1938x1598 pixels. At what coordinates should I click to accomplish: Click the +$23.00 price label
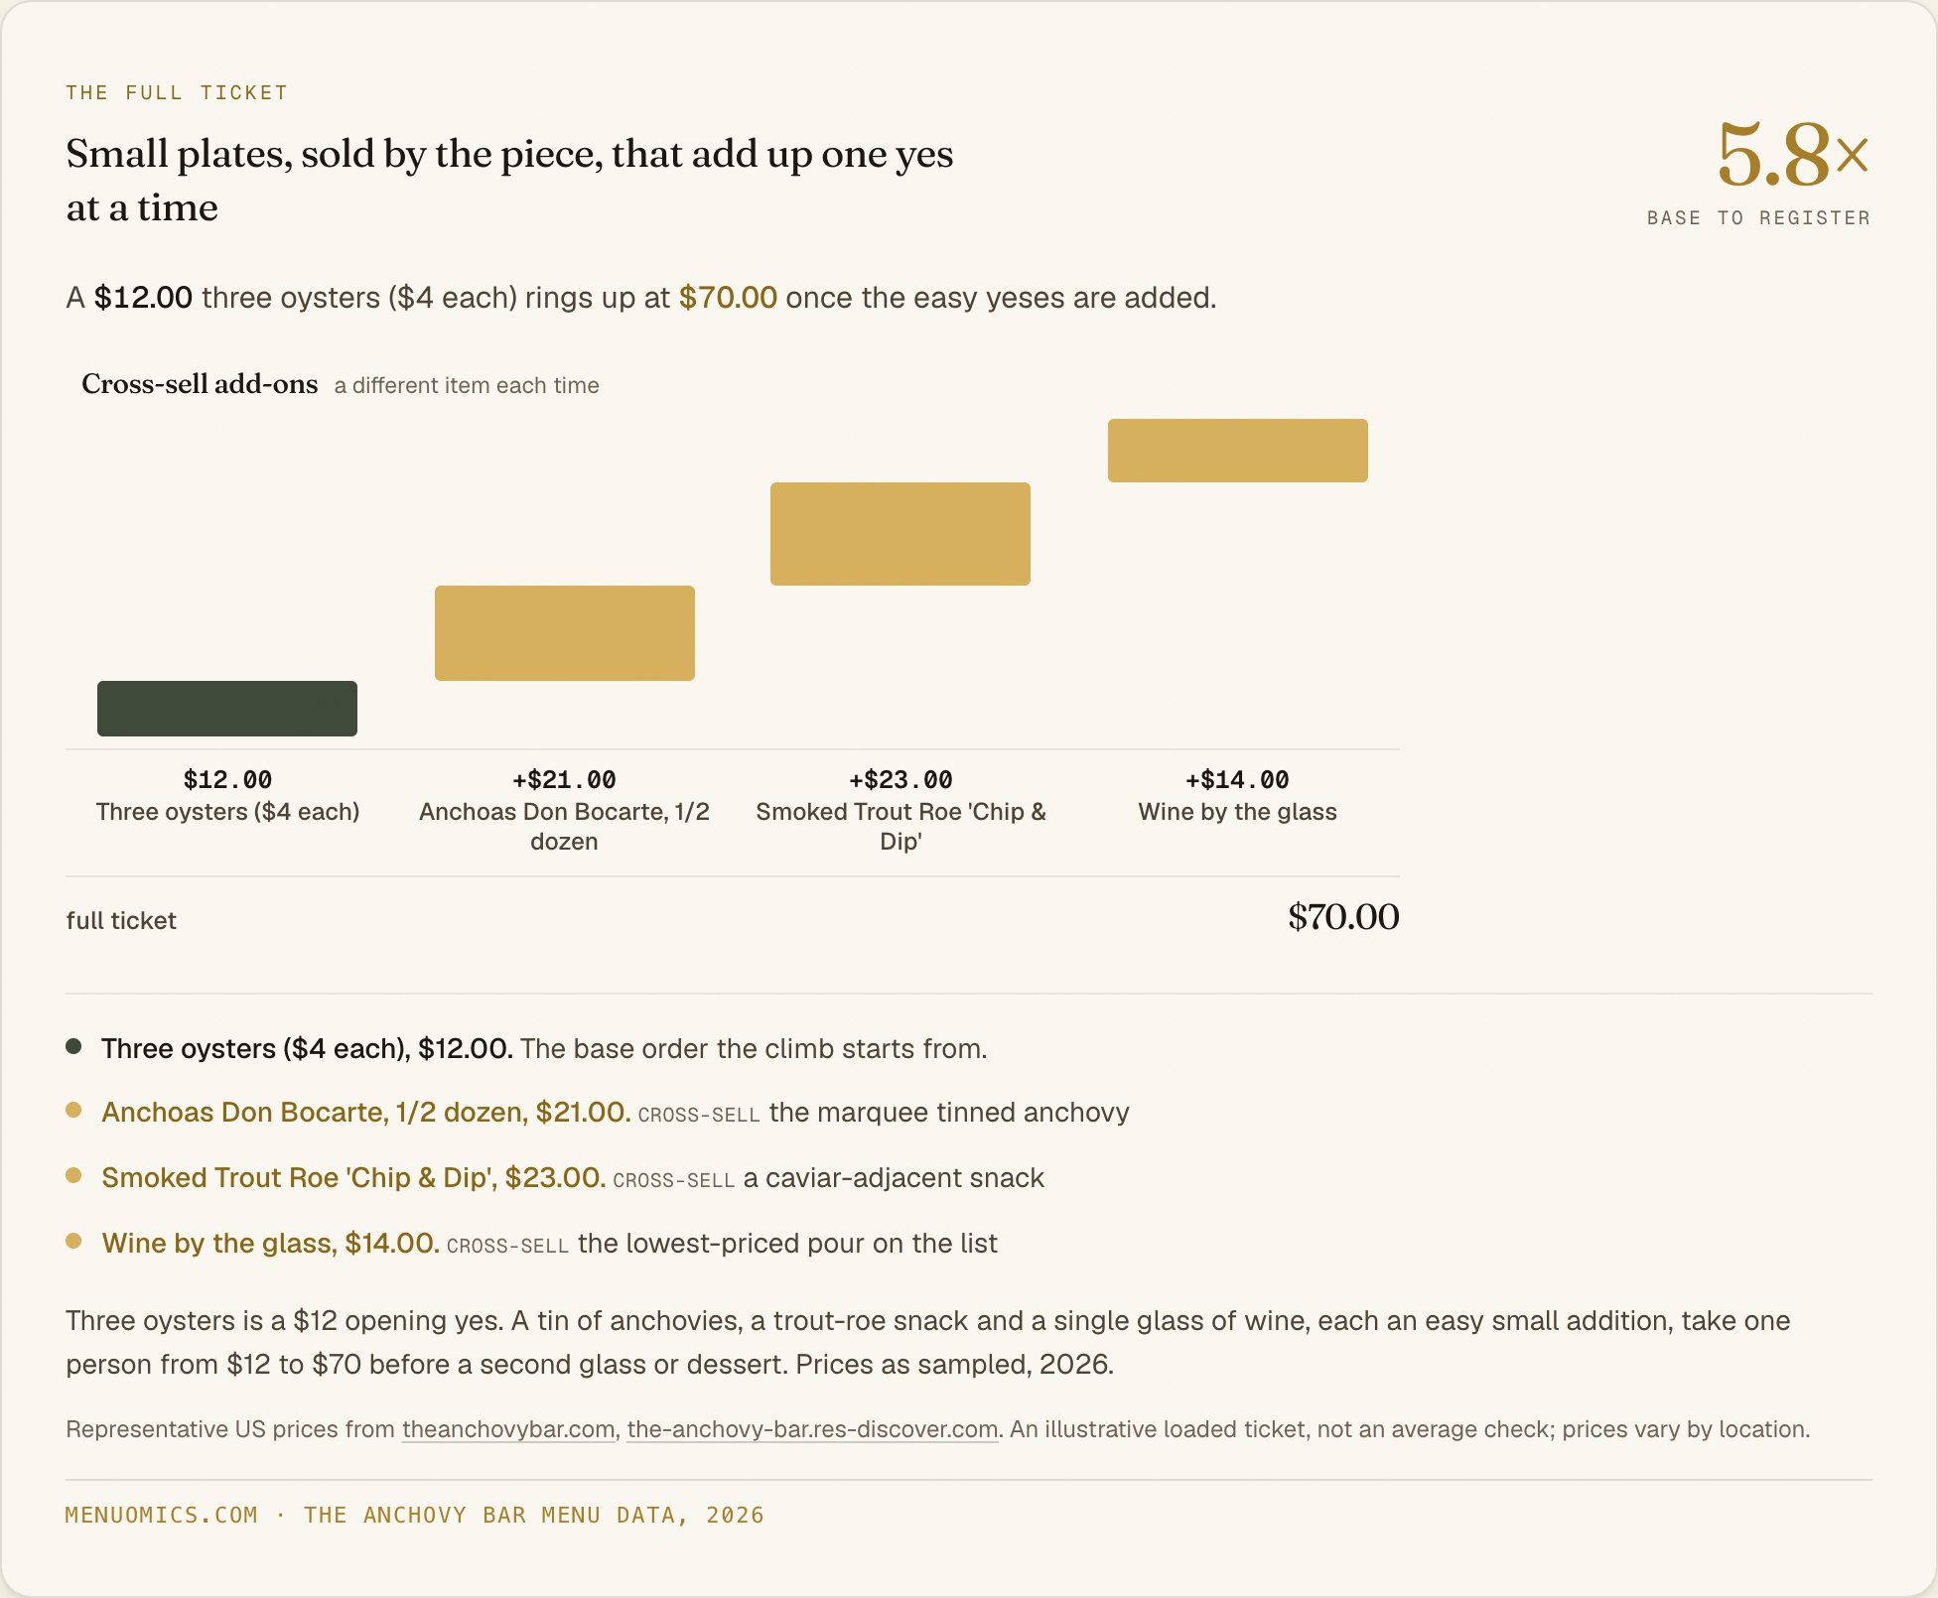click(900, 780)
